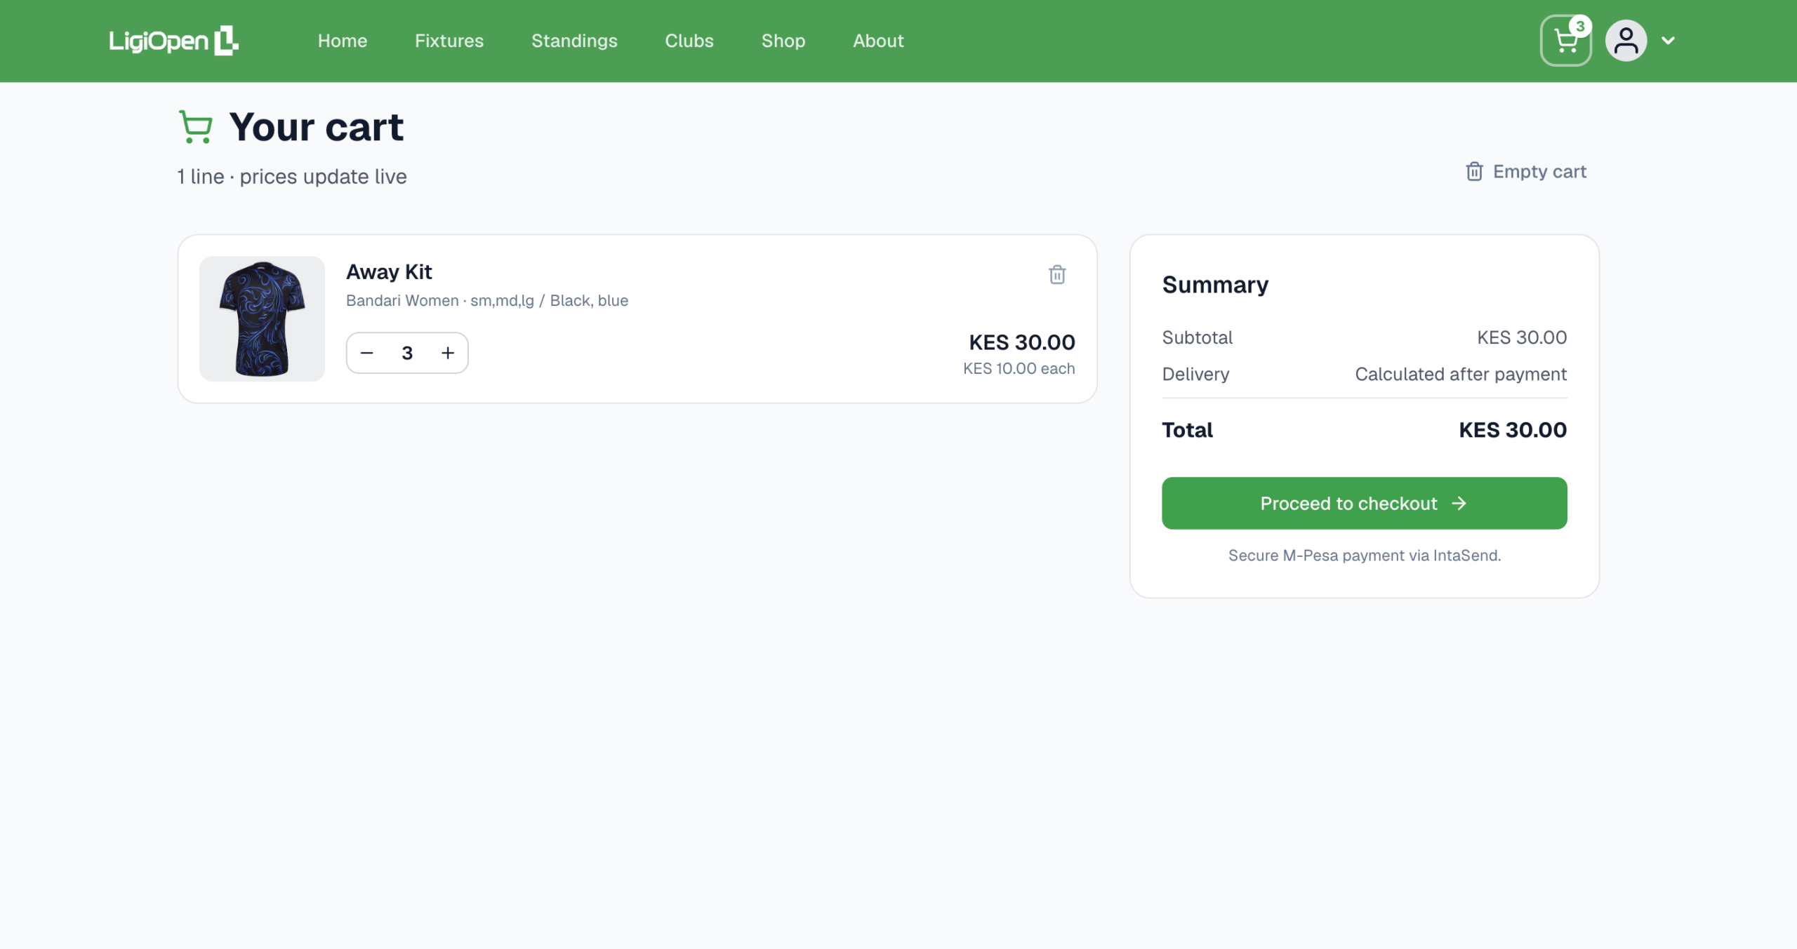Decrease Away Kit quantity with the minus button
The image size is (1797, 949).
point(366,353)
